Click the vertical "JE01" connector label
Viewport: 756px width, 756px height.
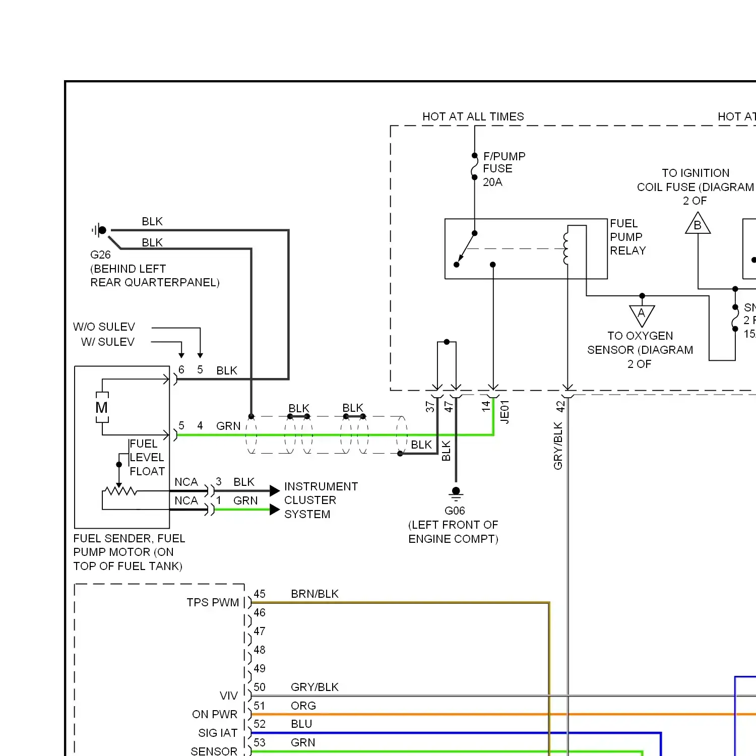pyautogui.click(x=505, y=412)
